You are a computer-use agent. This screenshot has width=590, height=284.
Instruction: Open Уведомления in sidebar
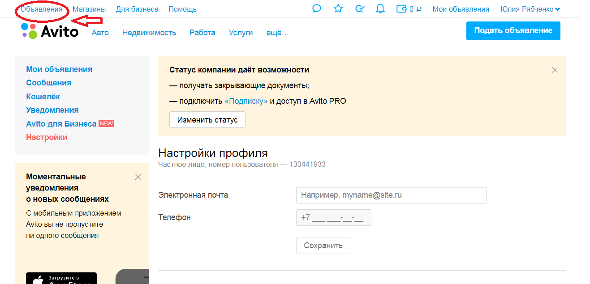(x=52, y=110)
